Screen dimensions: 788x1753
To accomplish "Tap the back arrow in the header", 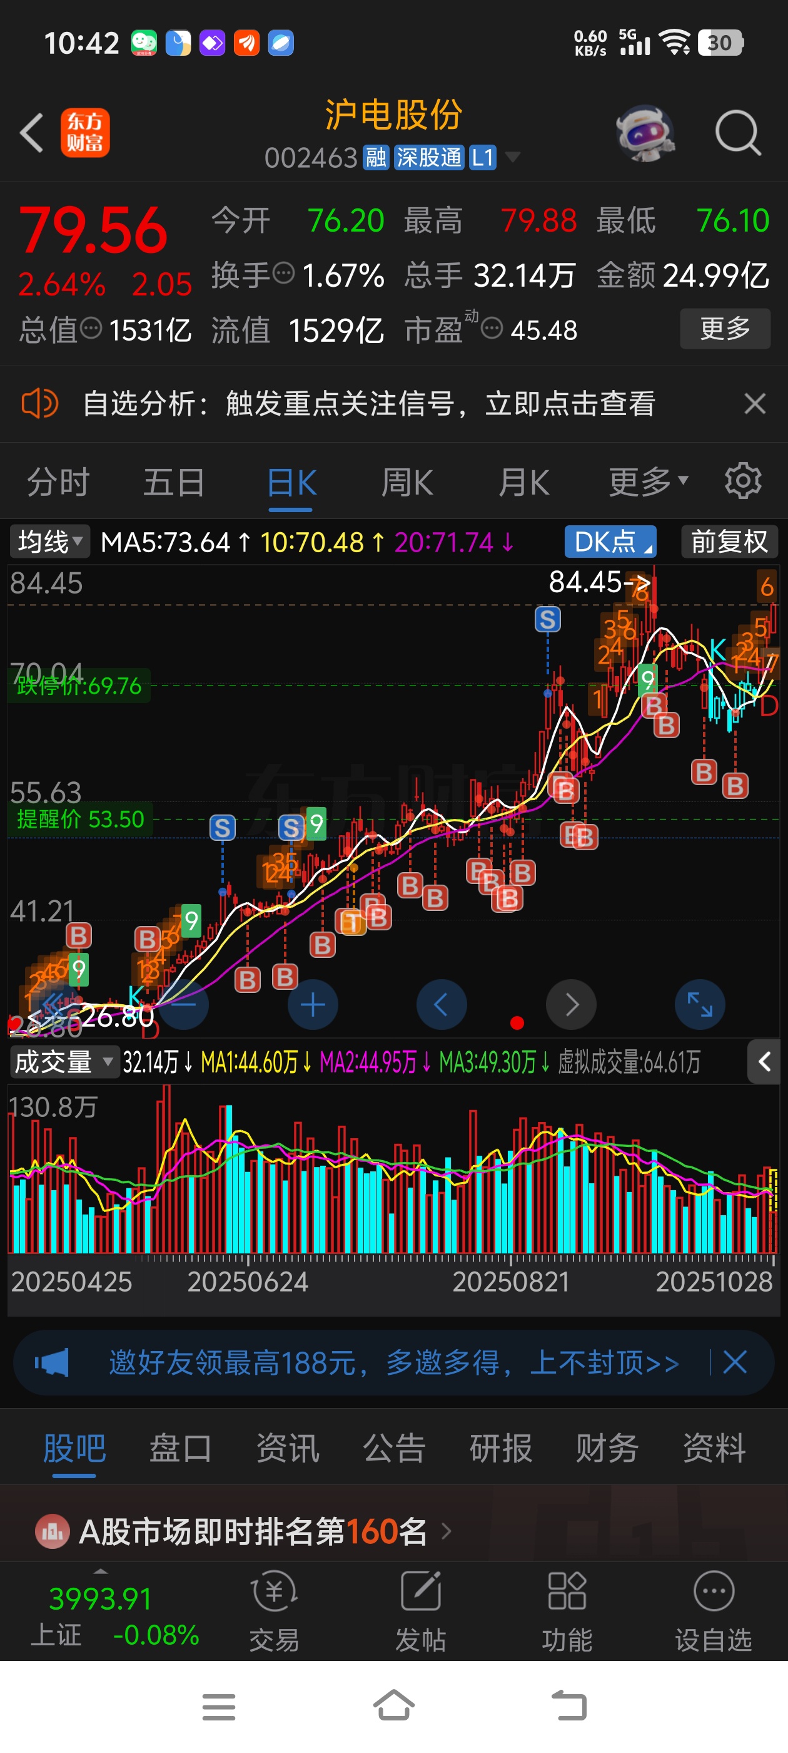I will (32, 133).
